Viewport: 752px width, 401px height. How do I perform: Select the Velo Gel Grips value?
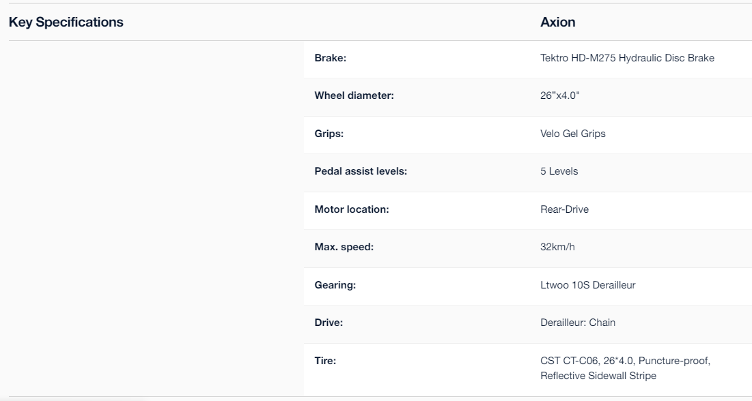pyautogui.click(x=573, y=134)
